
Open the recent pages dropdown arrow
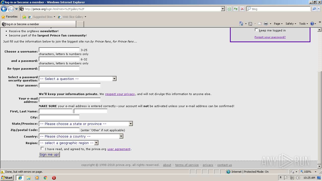pyautogui.click(x=16, y=9)
